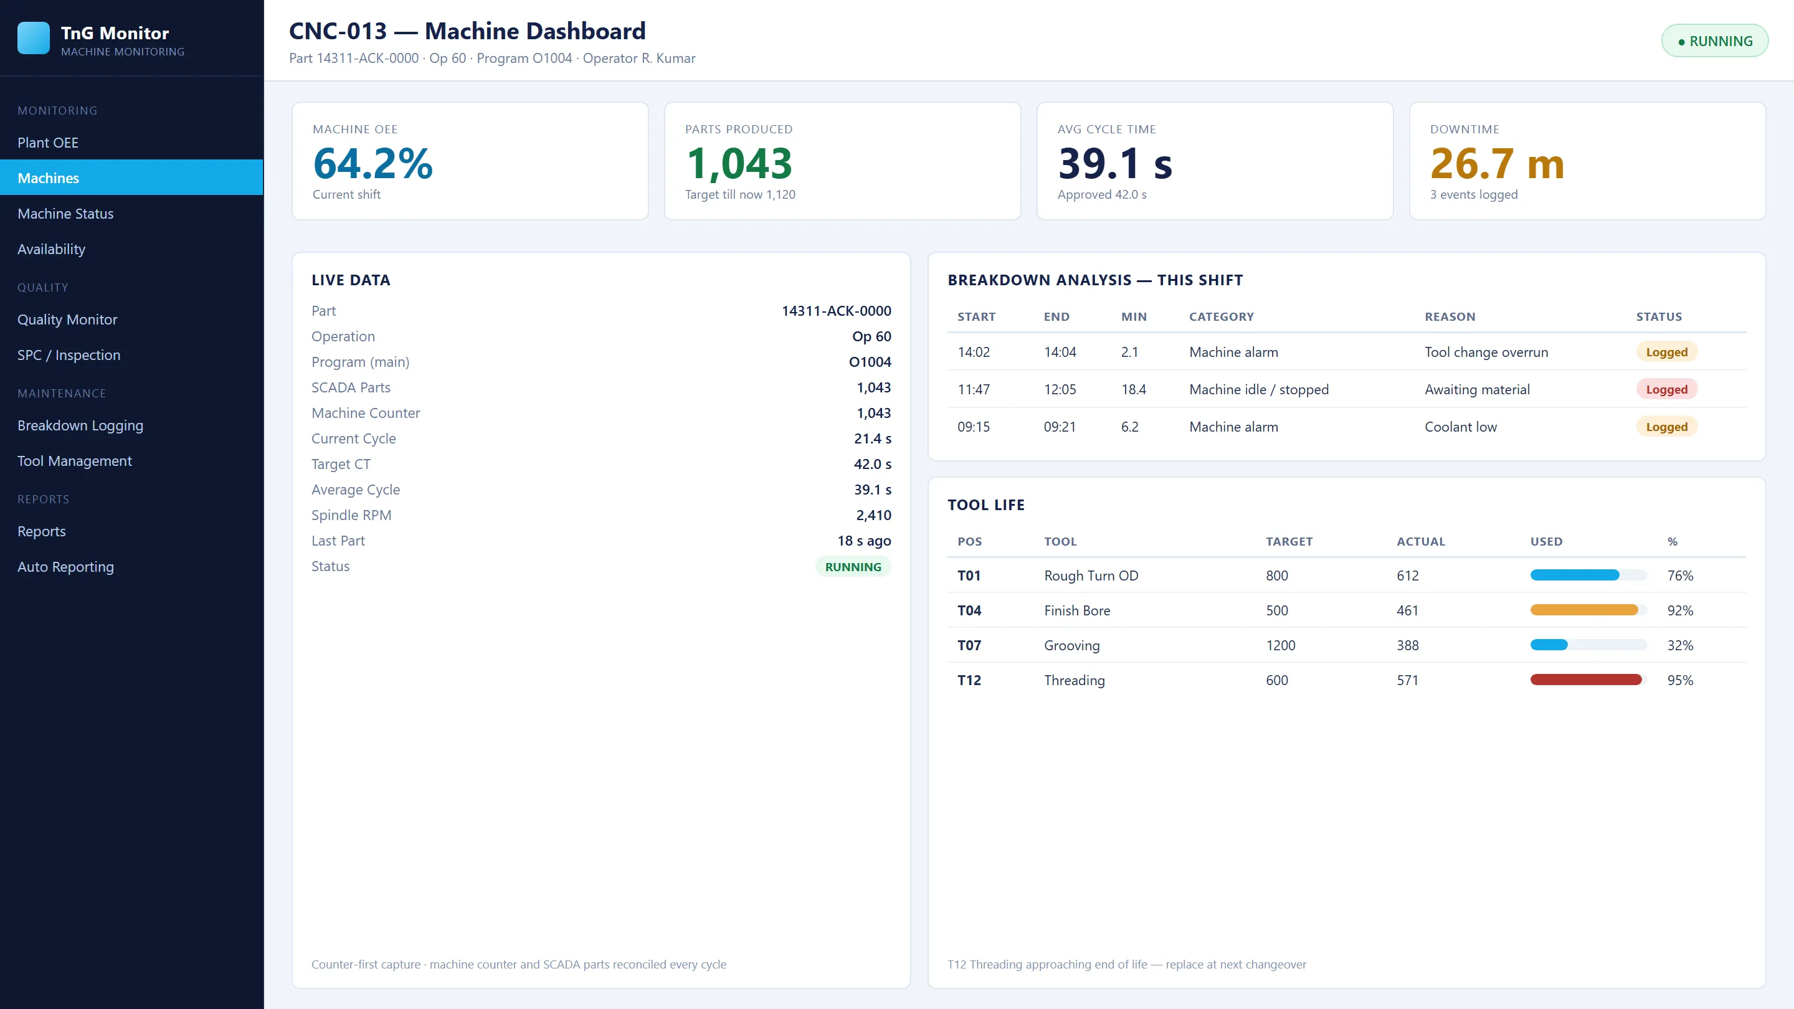Open Tool Management section
Screen dimensions: 1794x1009
[131, 460]
